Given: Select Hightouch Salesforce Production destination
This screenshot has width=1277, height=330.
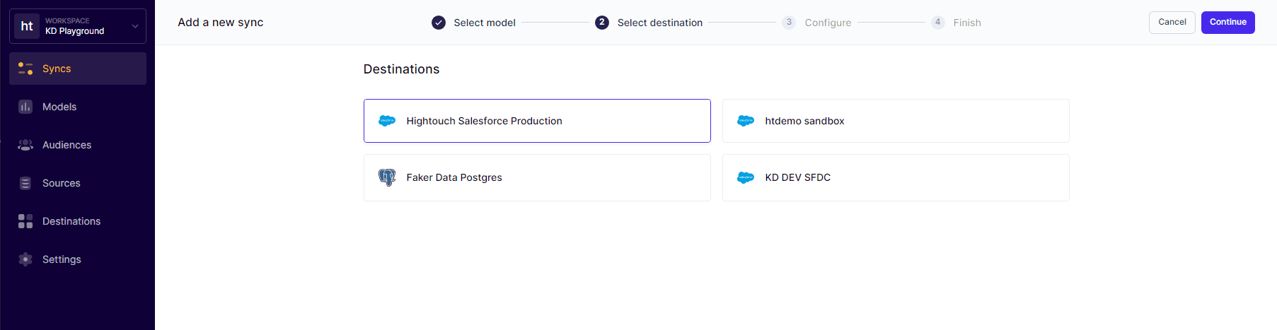Looking at the screenshot, I should pyautogui.click(x=536, y=121).
